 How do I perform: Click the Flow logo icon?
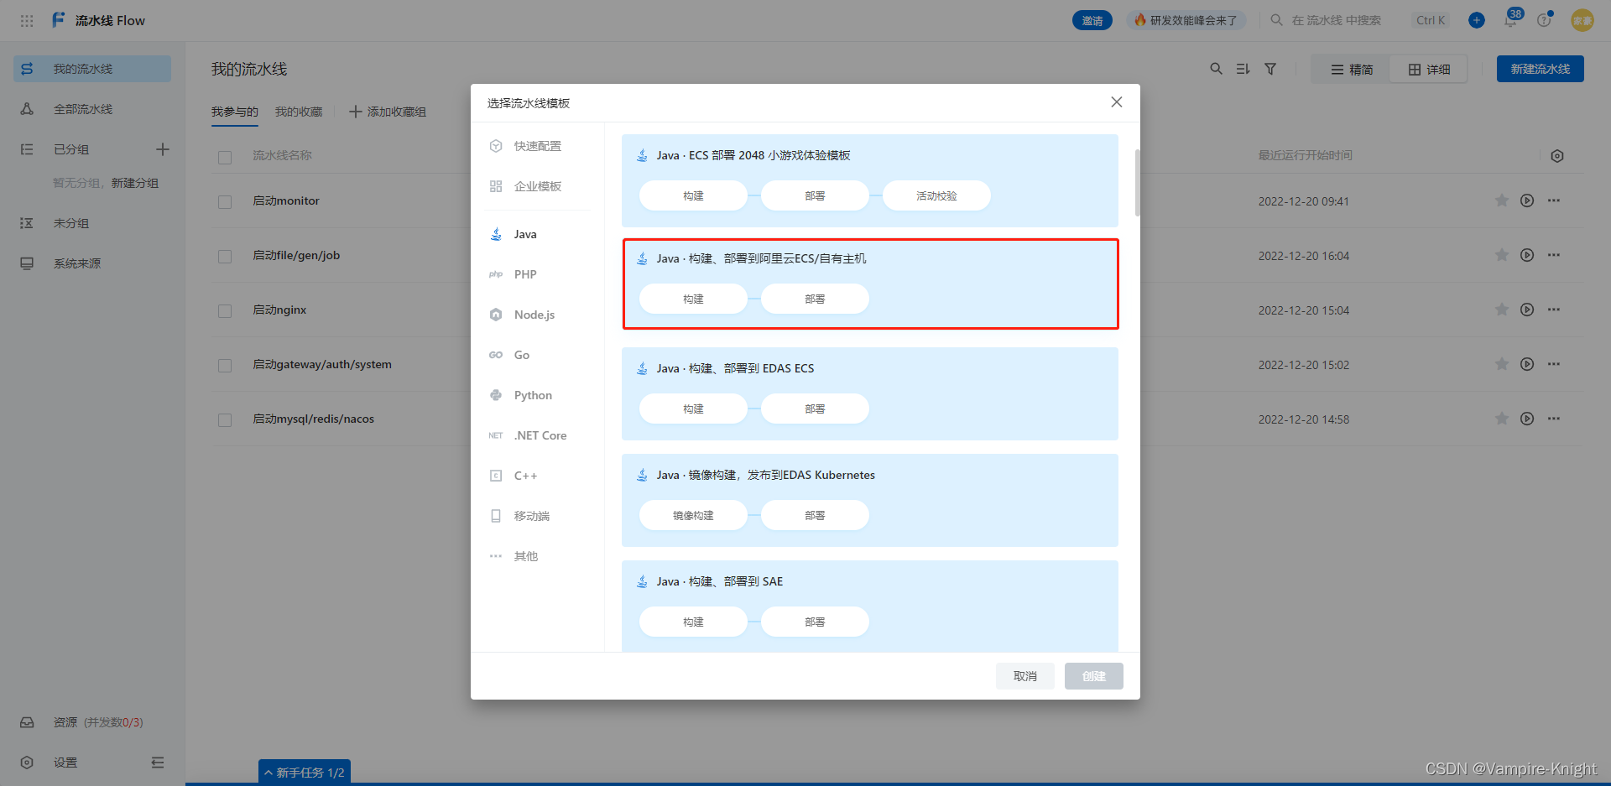pyautogui.click(x=59, y=20)
